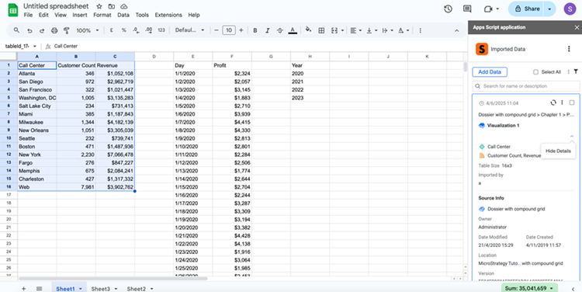Image resolution: width=582 pixels, height=292 pixels.
Task: Click the Share button
Action: click(527, 9)
